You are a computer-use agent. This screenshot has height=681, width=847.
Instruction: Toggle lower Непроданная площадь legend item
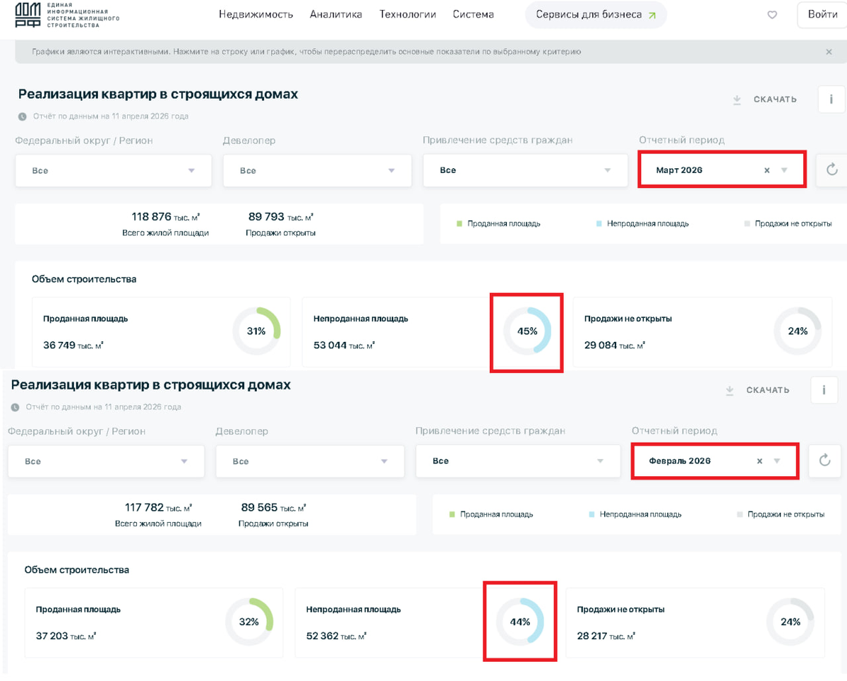(x=635, y=515)
